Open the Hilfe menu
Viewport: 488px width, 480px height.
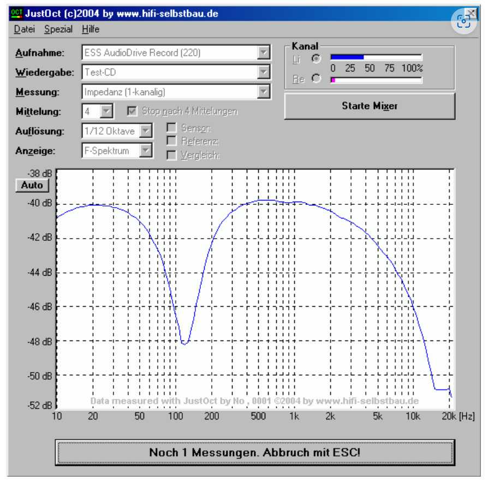coord(91,29)
